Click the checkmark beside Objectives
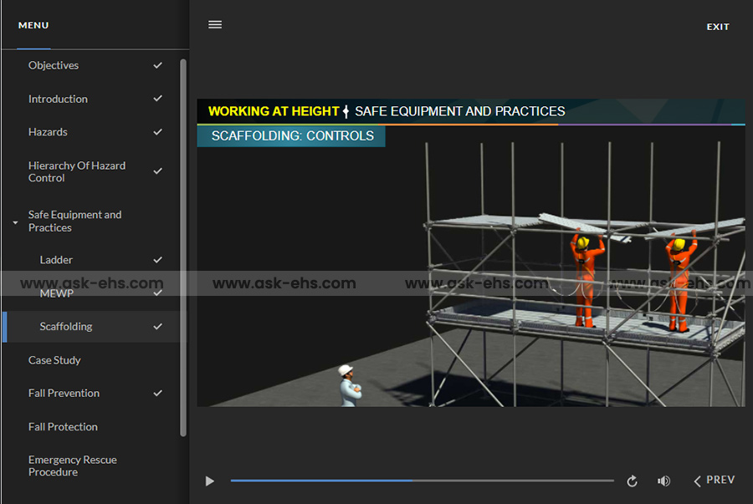The height and width of the screenshot is (504, 753). pyautogui.click(x=157, y=65)
